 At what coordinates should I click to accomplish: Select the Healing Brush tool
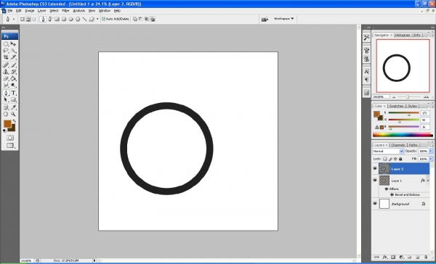6,65
